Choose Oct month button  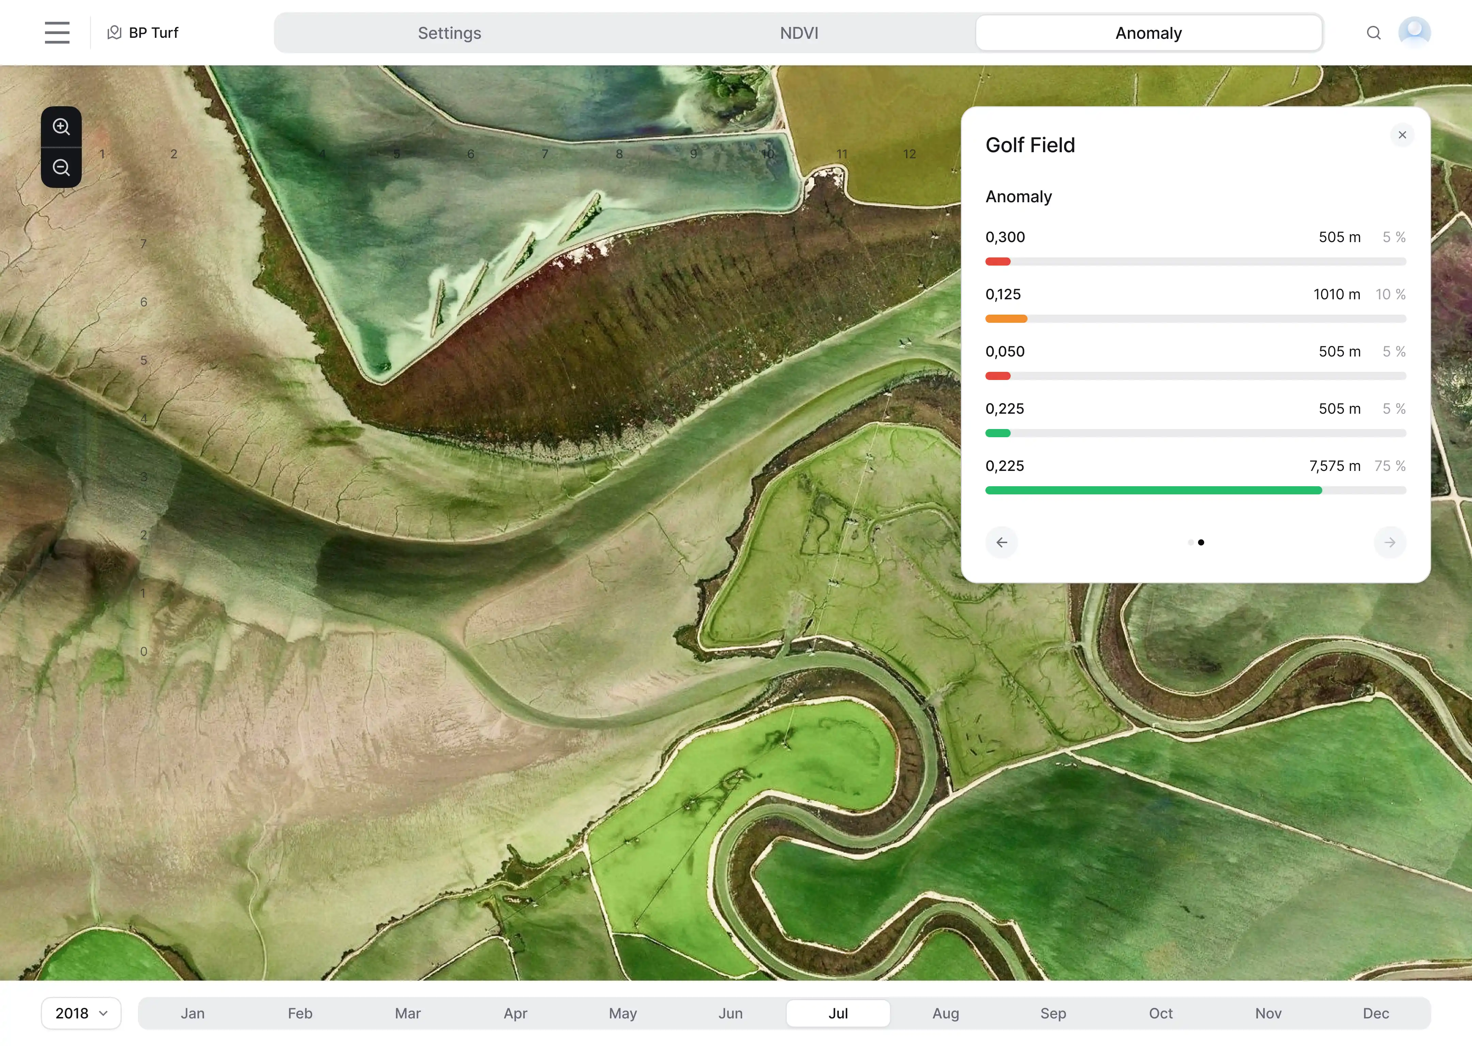(1160, 1013)
